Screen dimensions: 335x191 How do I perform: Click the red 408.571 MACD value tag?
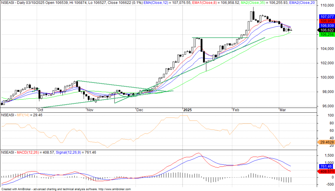[326, 171]
